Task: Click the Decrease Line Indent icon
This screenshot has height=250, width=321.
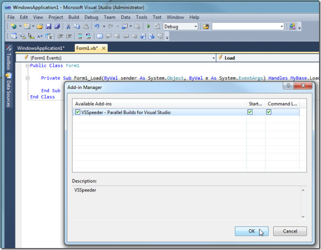Action: point(60,36)
